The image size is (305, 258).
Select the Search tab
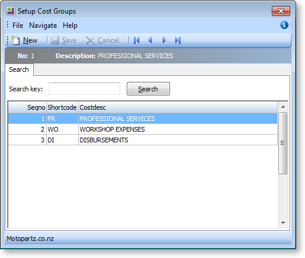19,69
